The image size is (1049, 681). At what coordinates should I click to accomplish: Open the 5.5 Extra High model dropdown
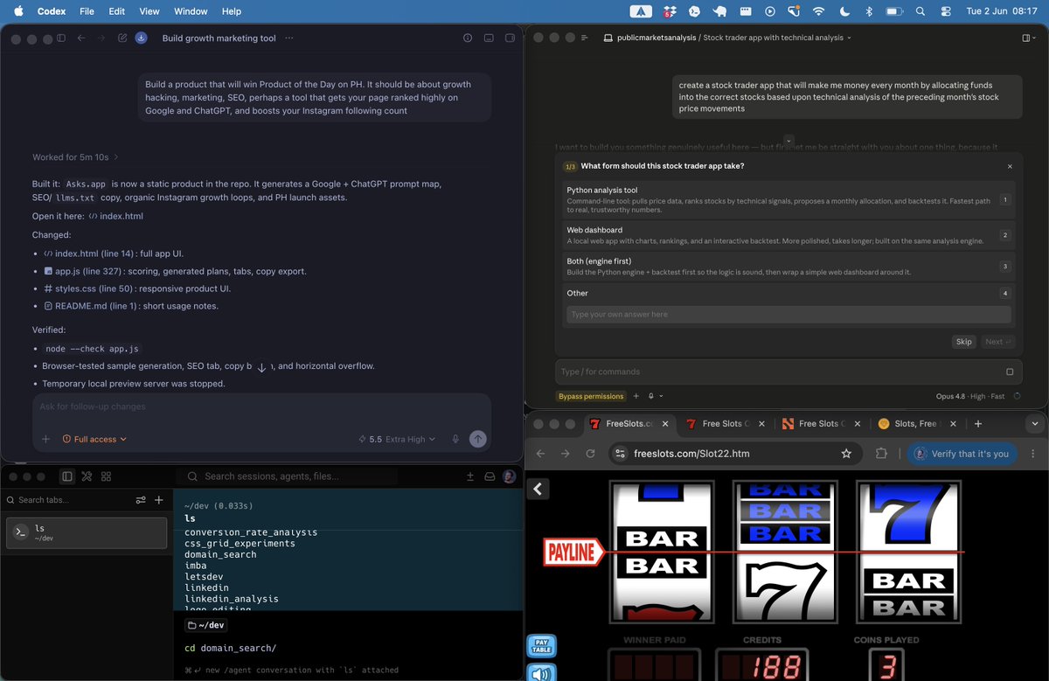click(397, 439)
